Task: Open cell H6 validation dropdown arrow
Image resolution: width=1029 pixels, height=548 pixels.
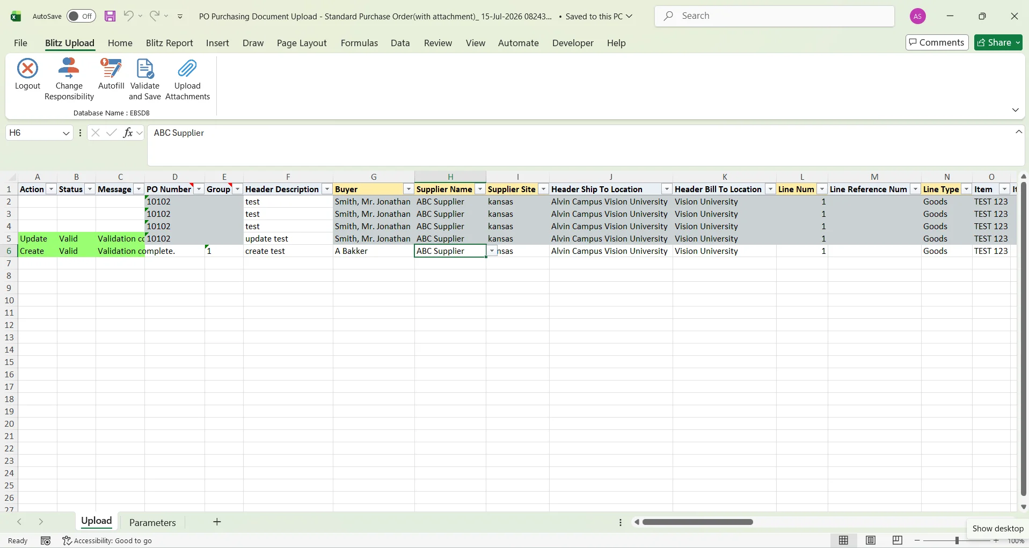Action: pyautogui.click(x=492, y=251)
